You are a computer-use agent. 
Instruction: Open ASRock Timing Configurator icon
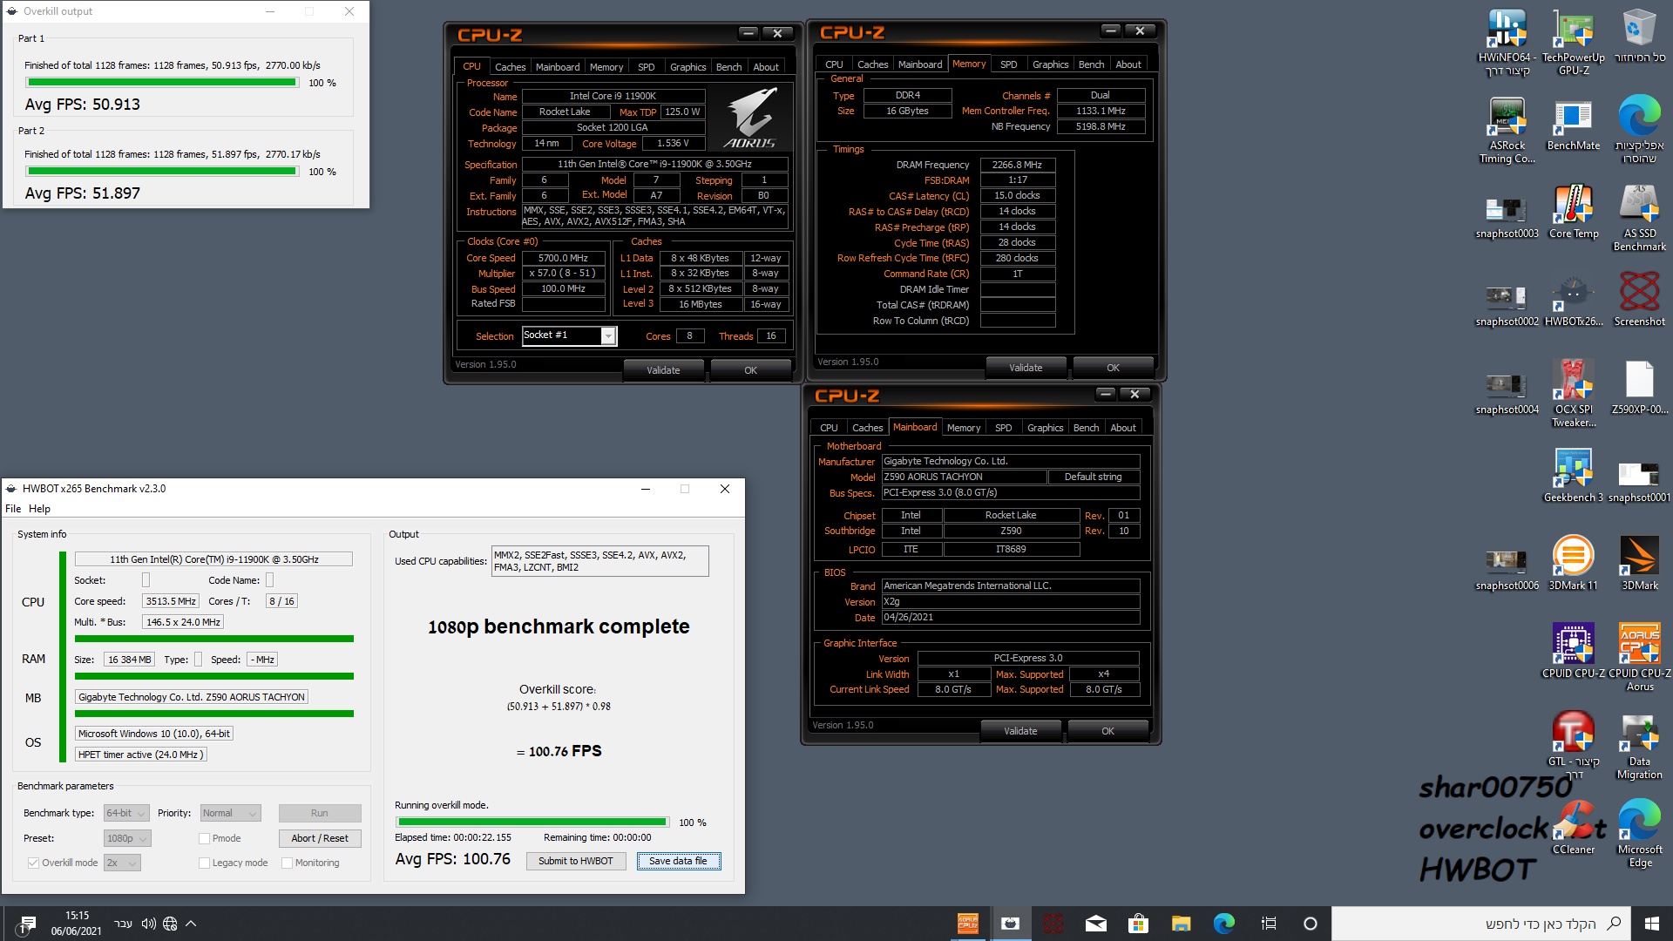point(1507,129)
